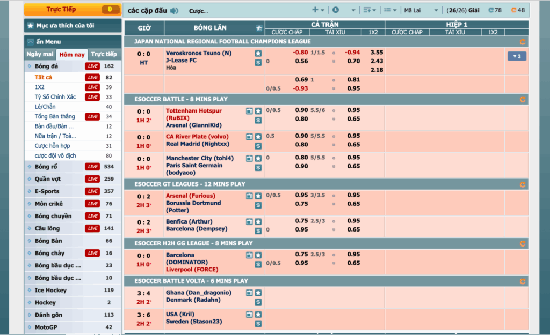Favorite the Manchester City vs PSG match
Viewport: 550px width, 335px height.
tap(258, 159)
